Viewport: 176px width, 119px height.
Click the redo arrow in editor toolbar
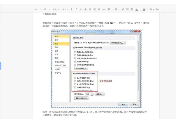pos(41,9)
